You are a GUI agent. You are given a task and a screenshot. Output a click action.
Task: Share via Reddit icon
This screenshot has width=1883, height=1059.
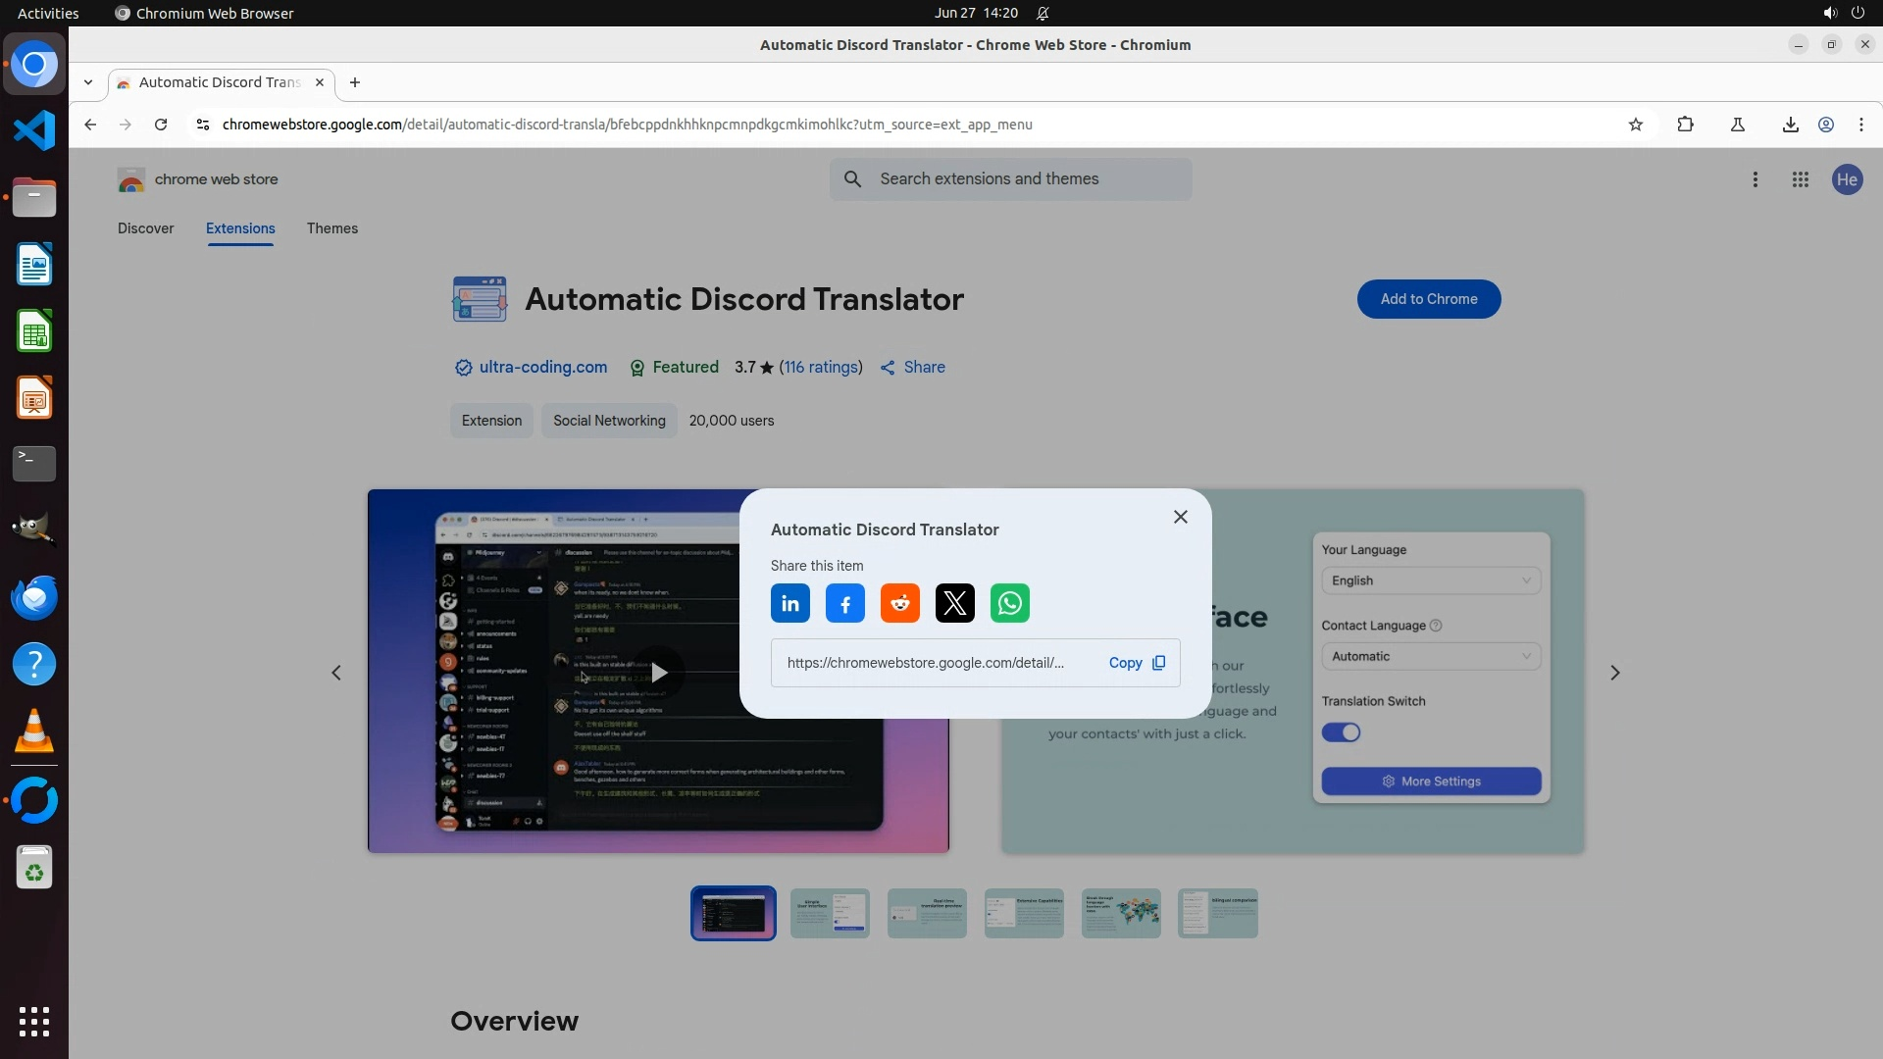(x=899, y=603)
